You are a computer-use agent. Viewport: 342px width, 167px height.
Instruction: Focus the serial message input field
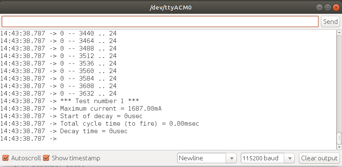click(x=160, y=21)
